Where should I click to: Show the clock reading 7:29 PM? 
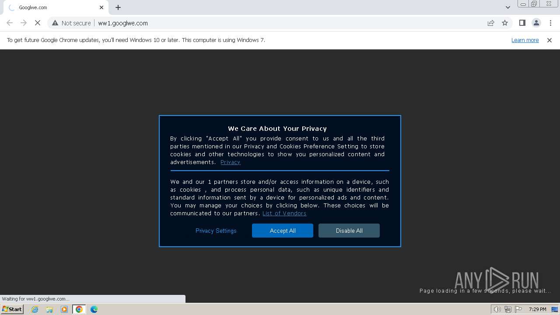click(x=537, y=309)
